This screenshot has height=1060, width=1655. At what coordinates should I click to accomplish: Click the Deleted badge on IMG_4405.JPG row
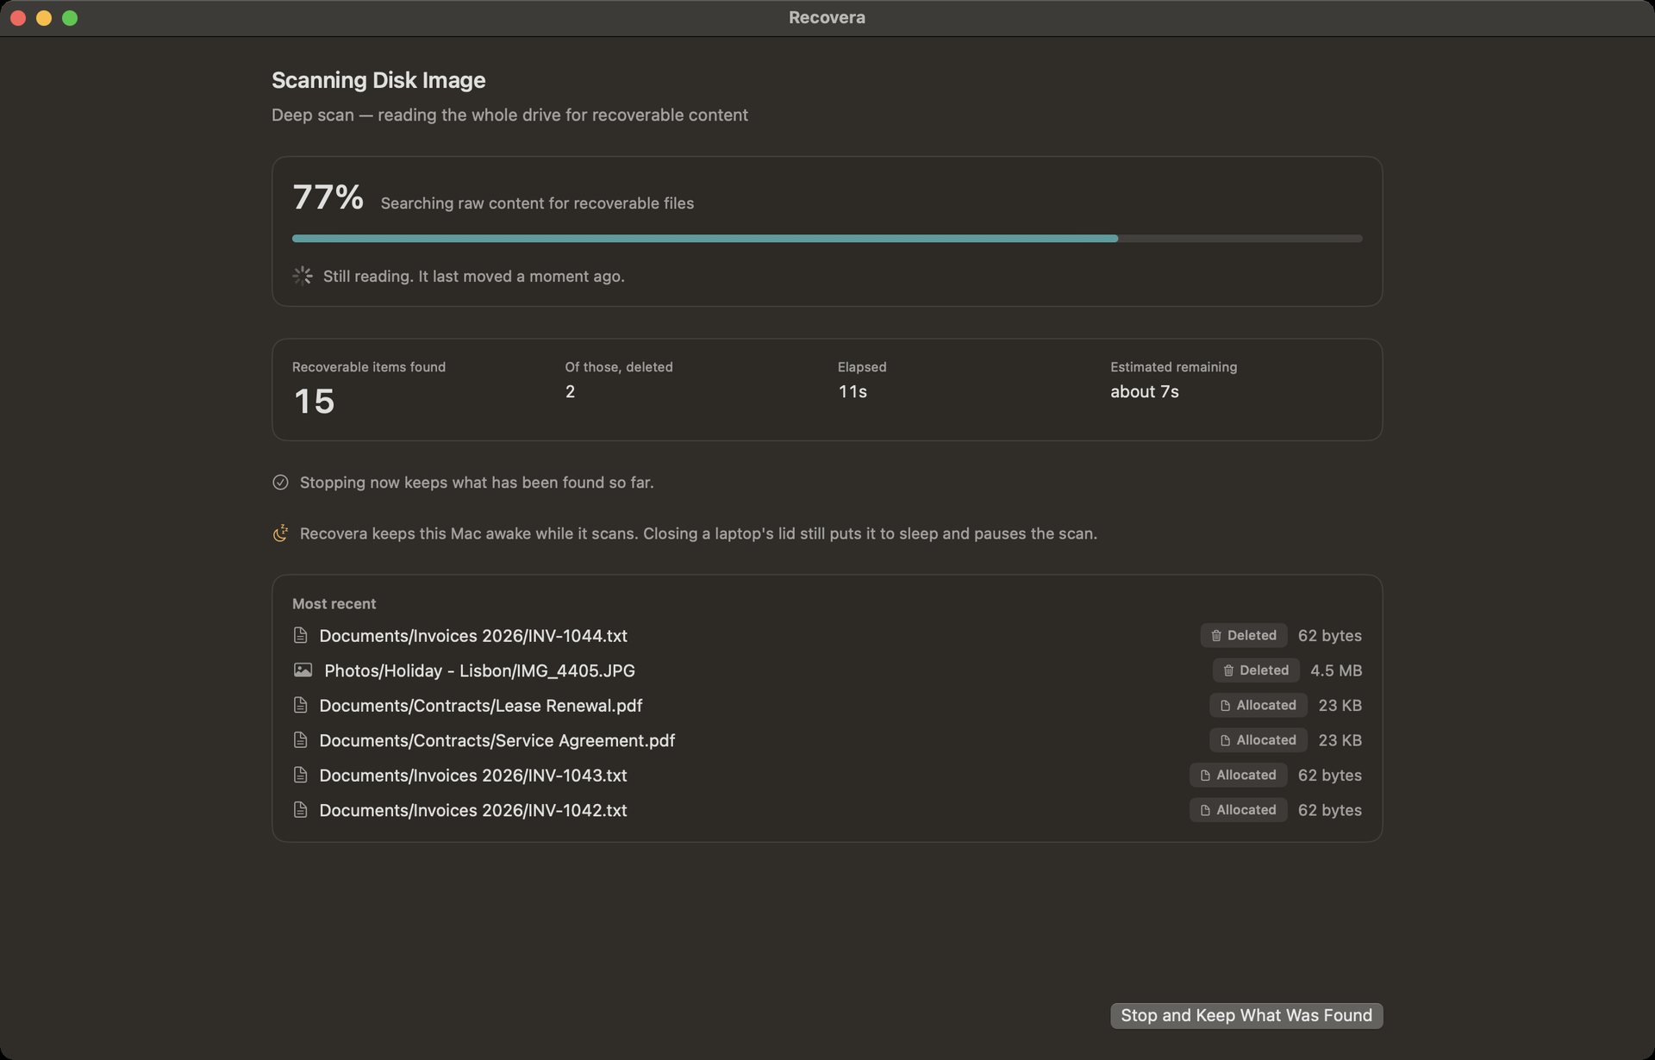1256,670
